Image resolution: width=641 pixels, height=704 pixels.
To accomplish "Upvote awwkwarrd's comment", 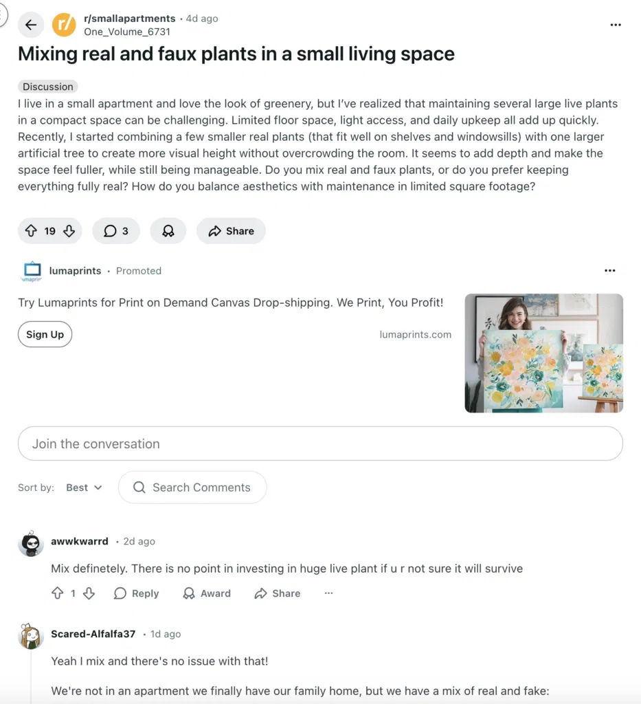I will [x=58, y=593].
